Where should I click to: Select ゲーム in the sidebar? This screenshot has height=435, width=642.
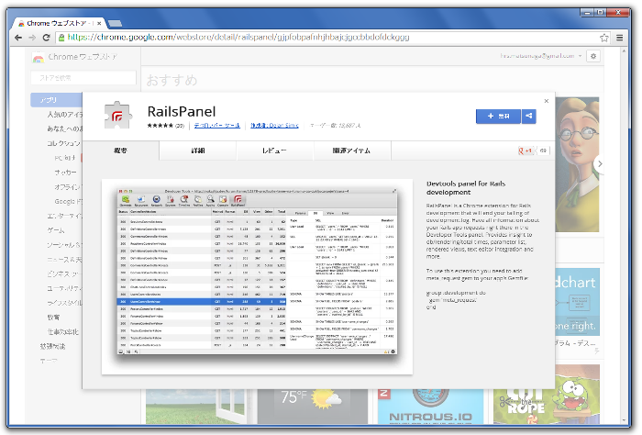click(x=56, y=230)
